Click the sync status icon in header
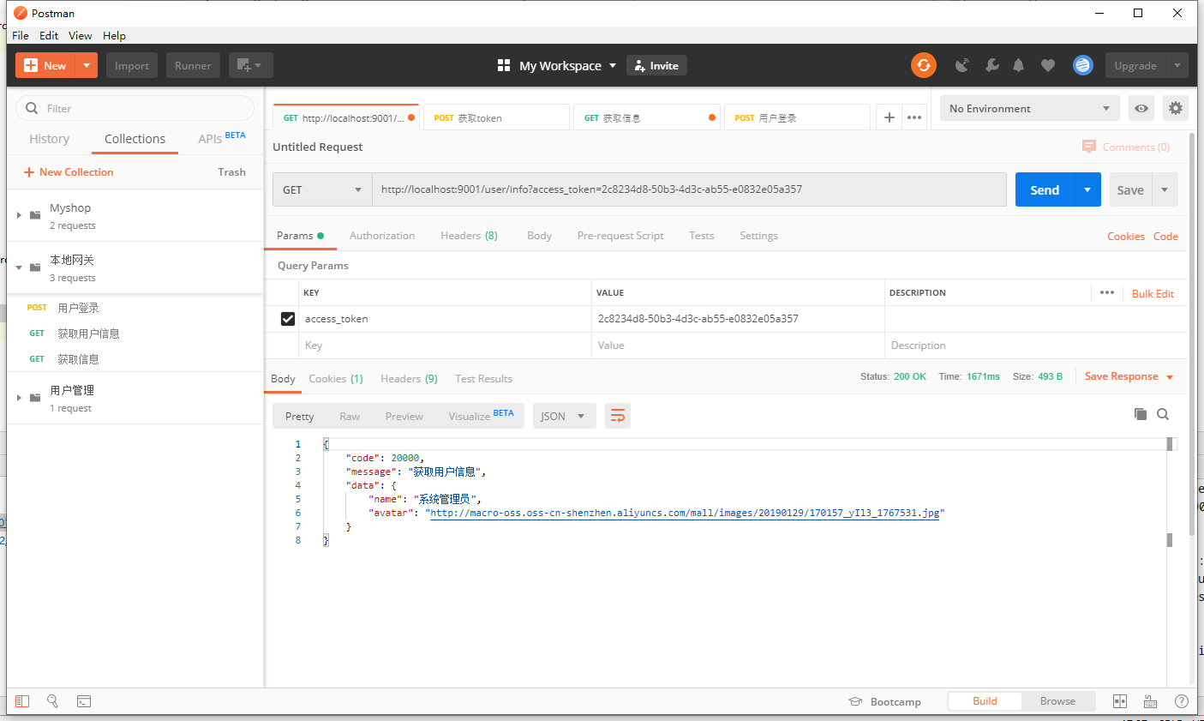The height and width of the screenshot is (721, 1204). coord(923,65)
